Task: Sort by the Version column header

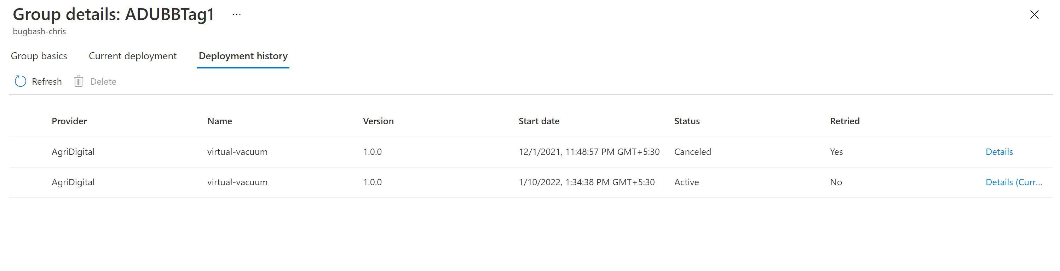Action: tap(378, 121)
